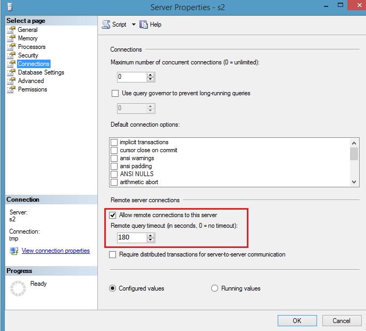The width and height of the screenshot is (366, 331).
Task: Decrease maximum concurrent connections value
Action: (151, 79)
